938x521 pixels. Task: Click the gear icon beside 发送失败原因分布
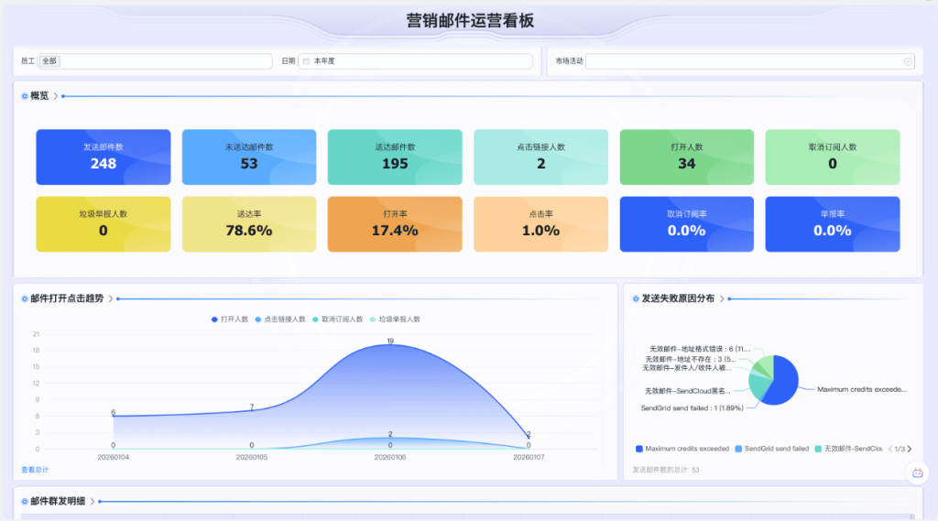pyautogui.click(x=635, y=298)
